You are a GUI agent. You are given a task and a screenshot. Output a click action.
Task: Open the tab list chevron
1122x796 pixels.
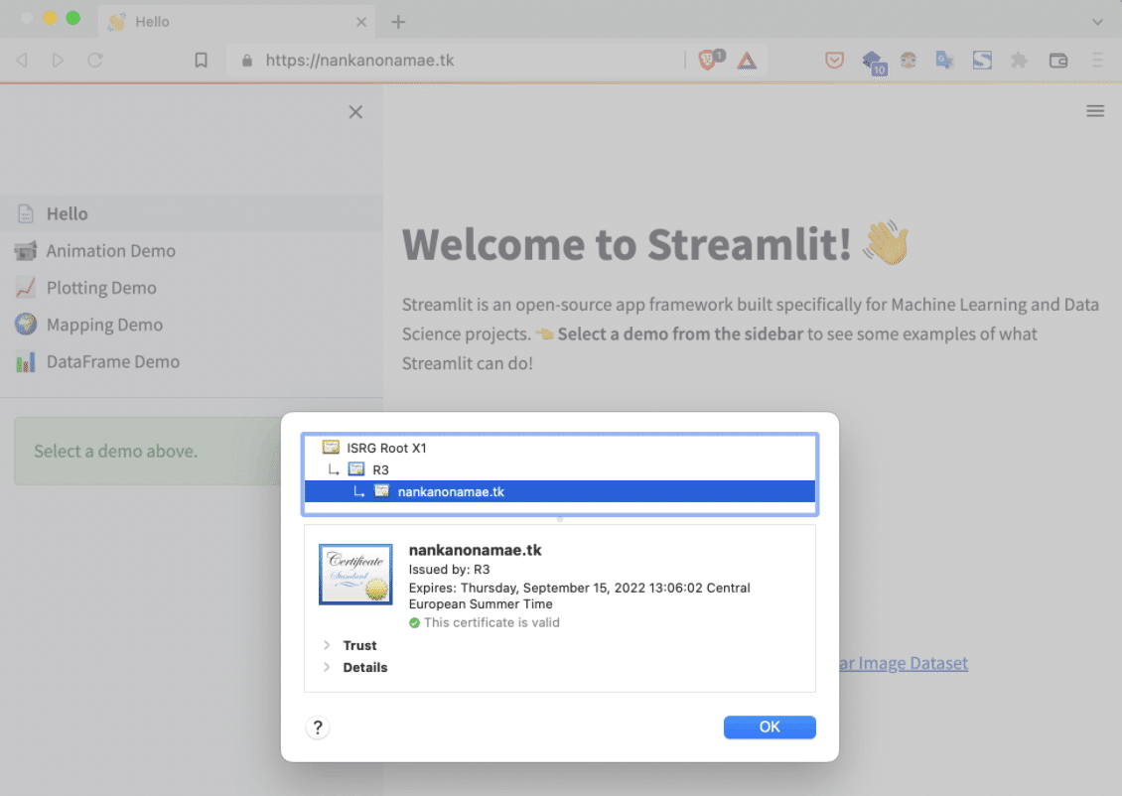pos(1097,22)
